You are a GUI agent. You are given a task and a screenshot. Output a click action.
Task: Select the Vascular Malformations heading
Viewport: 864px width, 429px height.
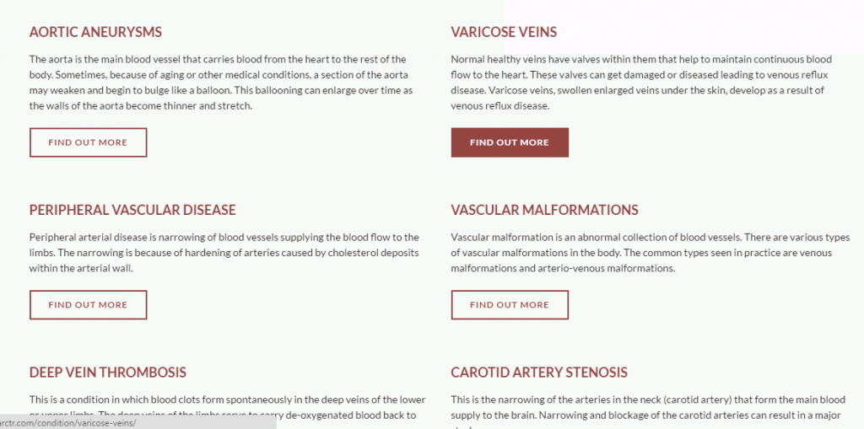(544, 210)
